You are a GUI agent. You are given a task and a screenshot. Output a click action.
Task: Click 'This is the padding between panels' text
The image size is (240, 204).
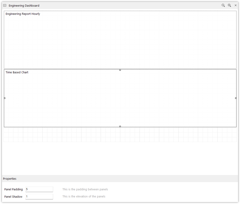(x=85, y=189)
